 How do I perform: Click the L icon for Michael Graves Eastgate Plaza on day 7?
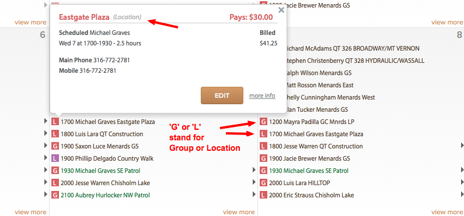coord(55,122)
